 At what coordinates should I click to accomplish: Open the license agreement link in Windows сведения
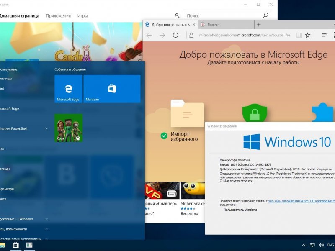(x=301, y=201)
